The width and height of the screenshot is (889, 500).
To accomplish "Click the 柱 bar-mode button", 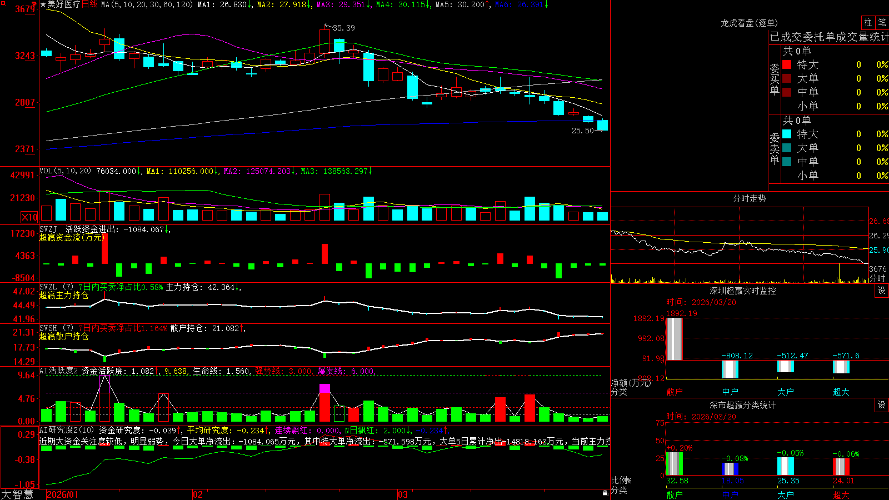I will pos(868,22).
